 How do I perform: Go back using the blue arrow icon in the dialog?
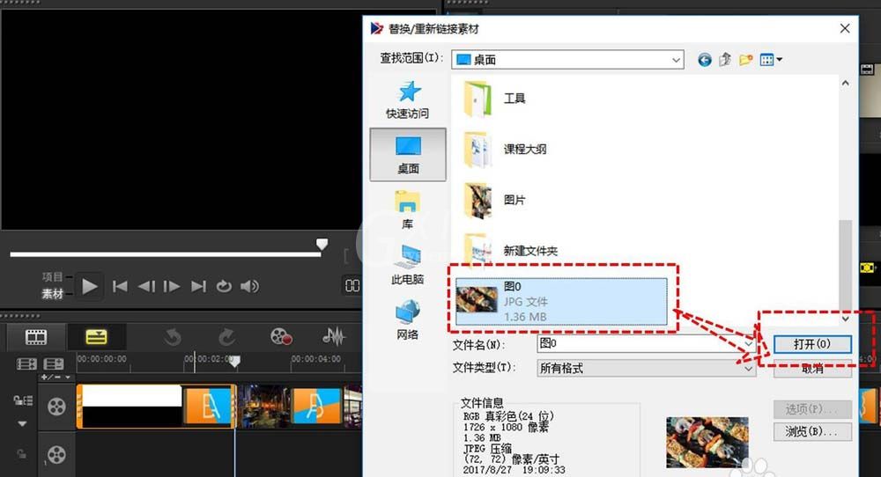point(705,60)
